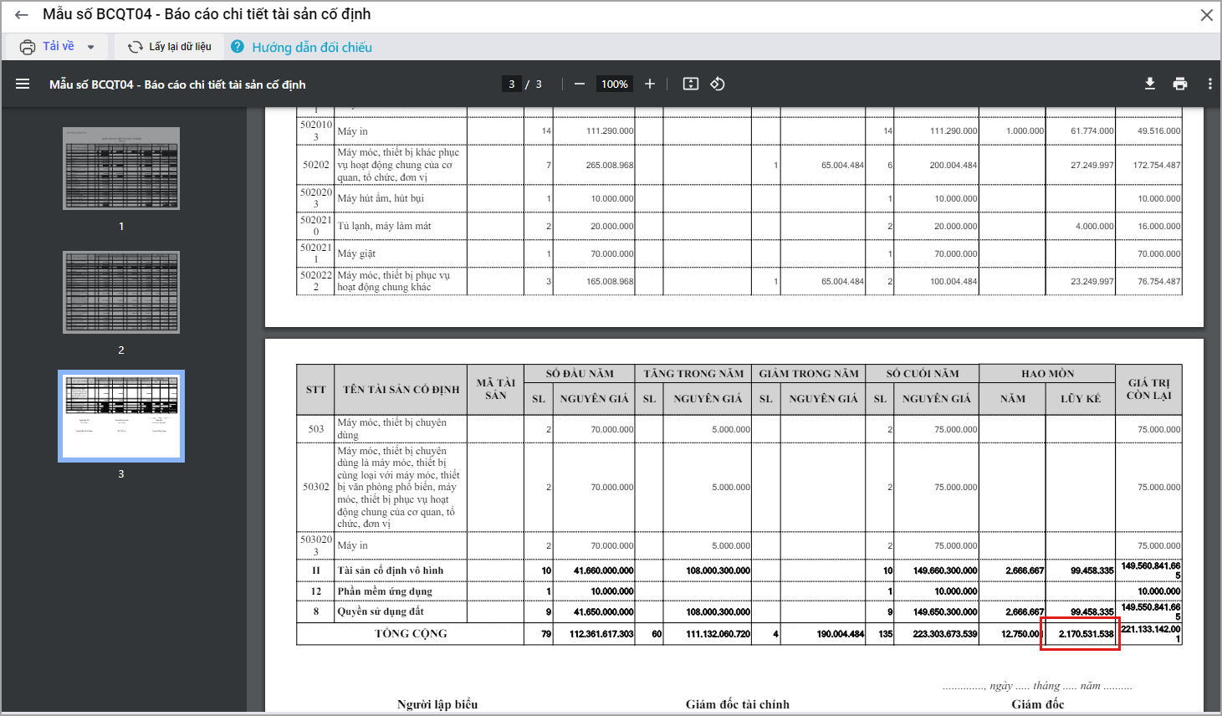Image resolution: width=1222 pixels, height=716 pixels.
Task: Click the total value 112.361.617.303
Action: tap(601, 634)
